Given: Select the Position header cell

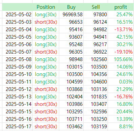Looking at the screenshot, I should coord(46,7).
